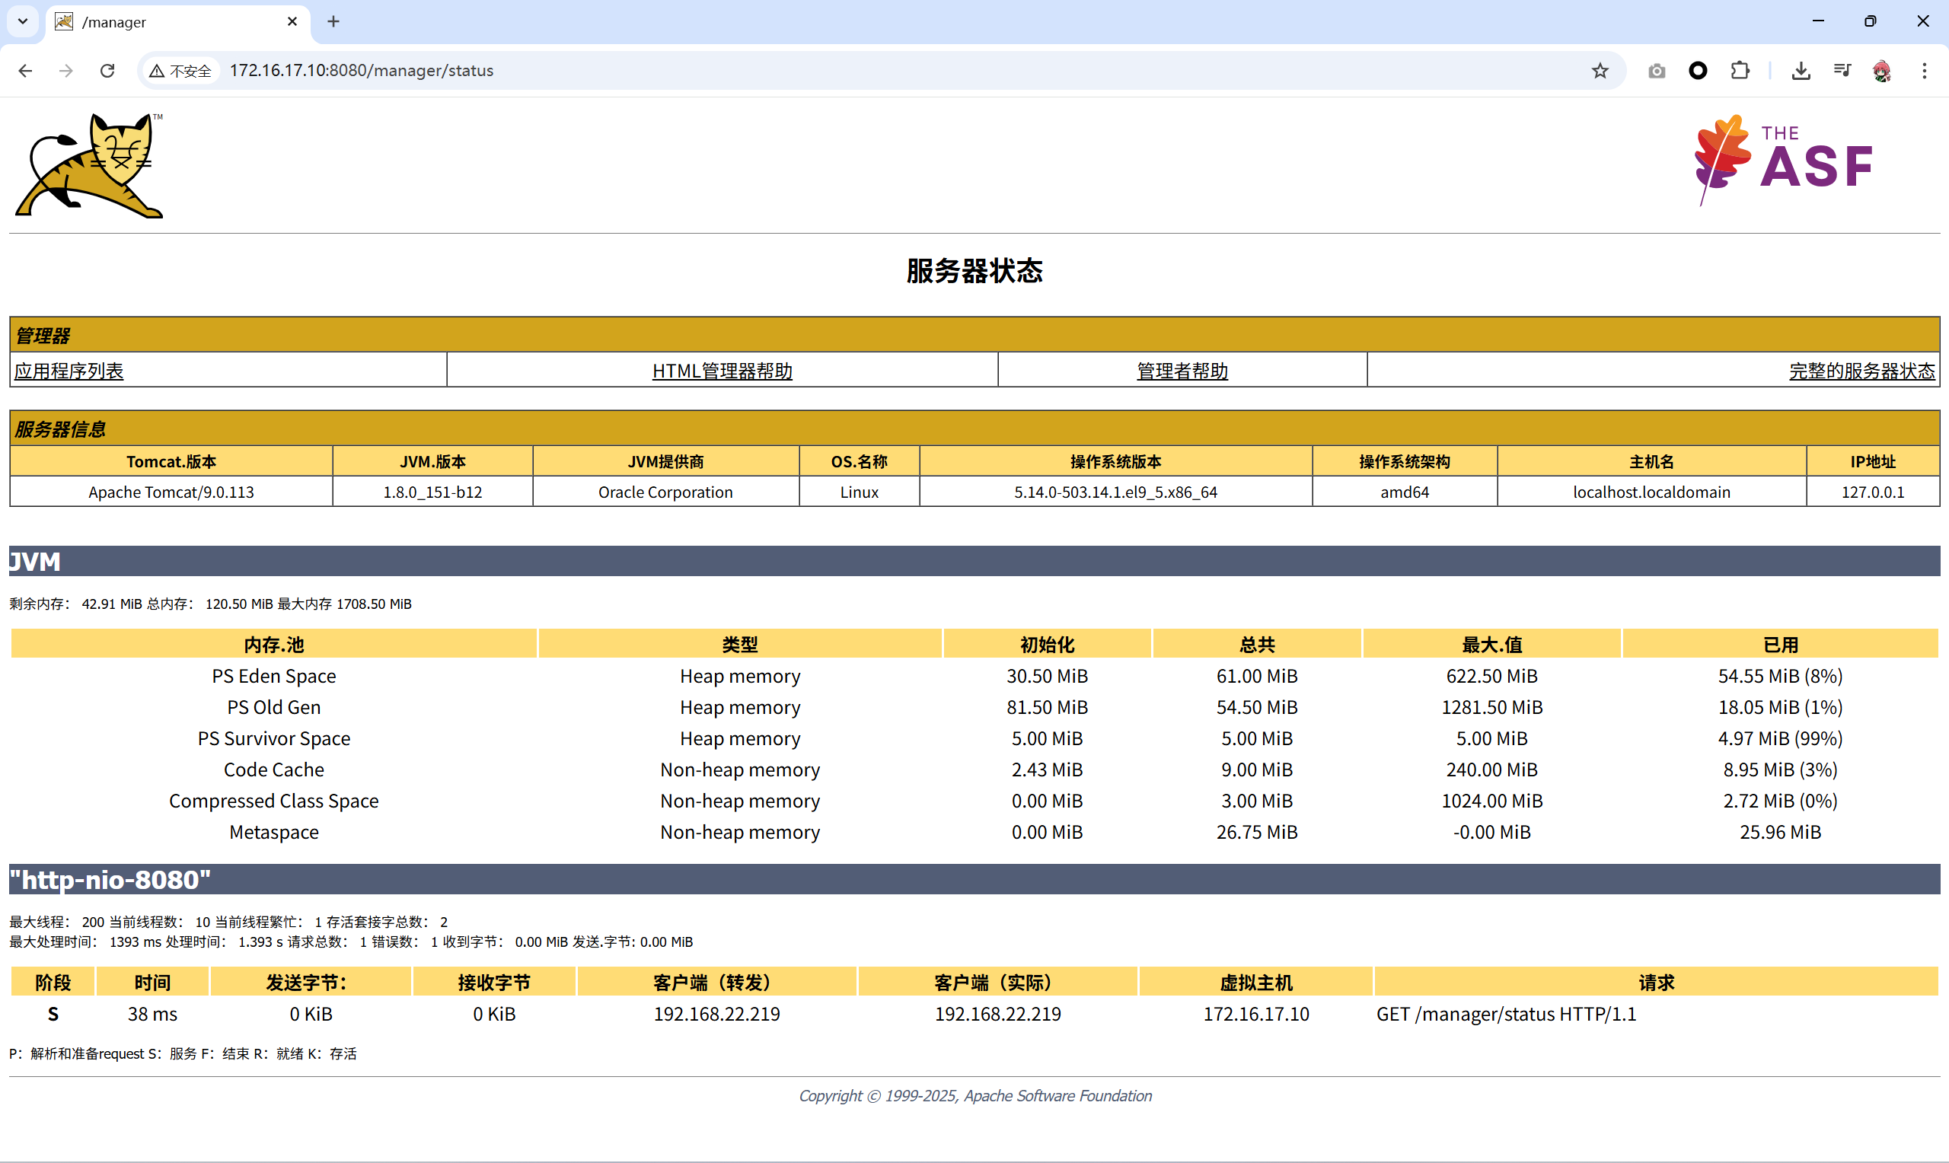Click the camera screenshot extension icon

[1656, 71]
